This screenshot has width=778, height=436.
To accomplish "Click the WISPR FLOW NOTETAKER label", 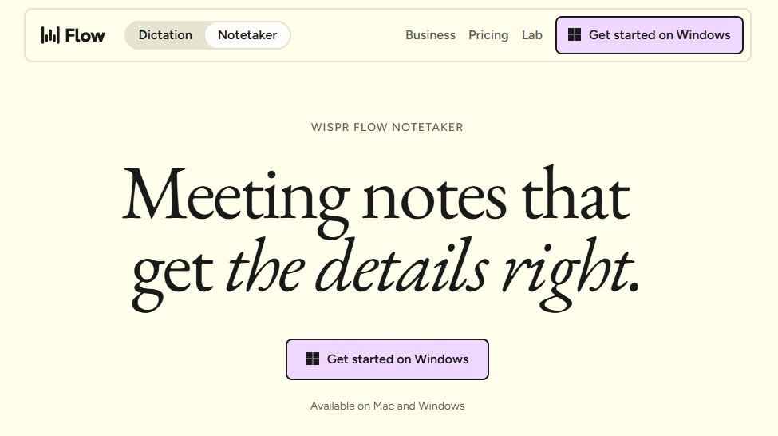I will (387, 127).
